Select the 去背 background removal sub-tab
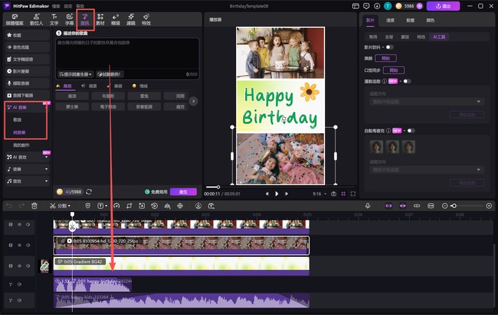Viewport: 498px width, 315px height. pyautogui.click(x=389, y=37)
